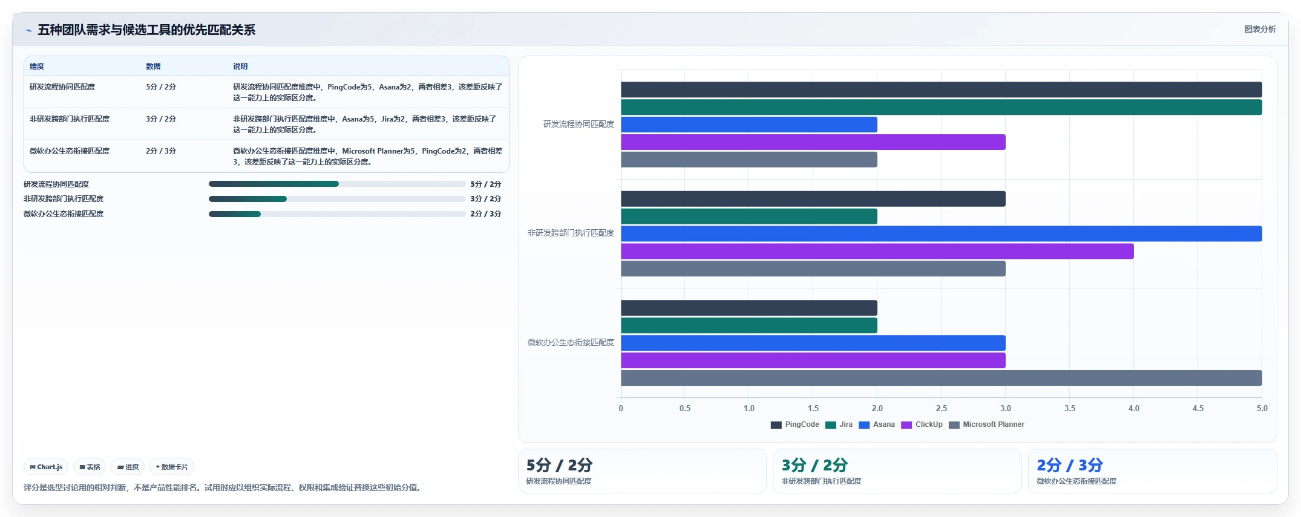Screen dimensions: 1301x517
Task: Click the 2分 / 3分 value beside the progress bar
Action: (x=486, y=214)
